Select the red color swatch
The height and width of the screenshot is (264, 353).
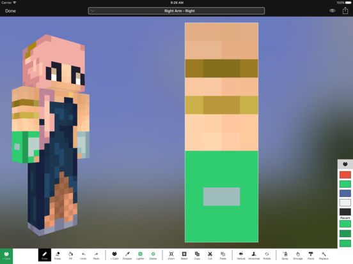pos(345,175)
